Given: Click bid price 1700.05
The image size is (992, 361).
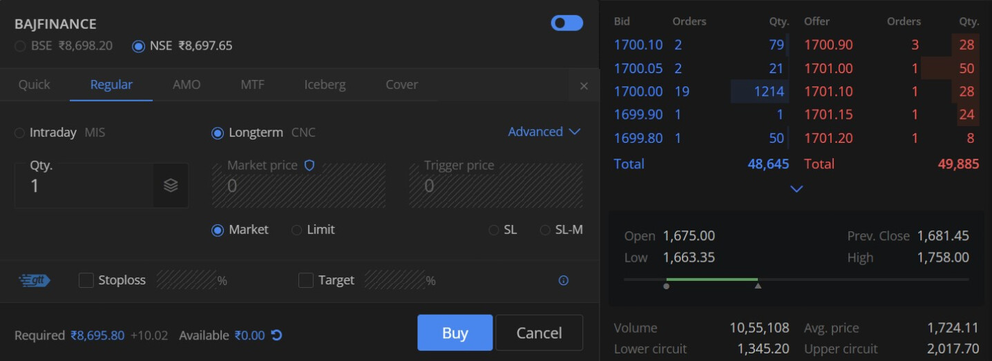Looking at the screenshot, I should pos(638,68).
